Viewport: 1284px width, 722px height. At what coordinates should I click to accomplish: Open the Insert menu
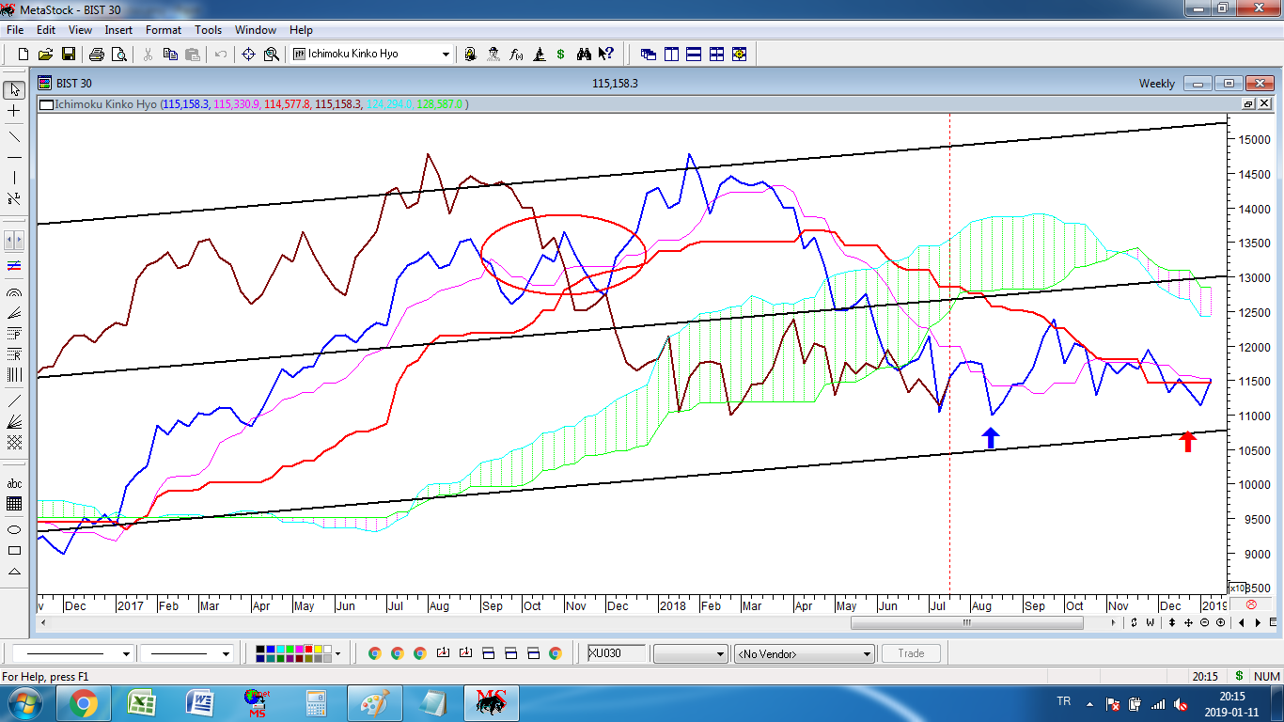point(118,30)
